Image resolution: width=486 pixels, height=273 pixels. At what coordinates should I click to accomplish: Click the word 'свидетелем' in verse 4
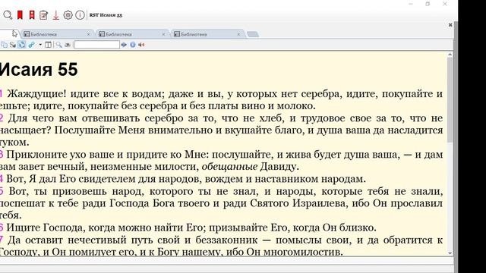click(106, 179)
